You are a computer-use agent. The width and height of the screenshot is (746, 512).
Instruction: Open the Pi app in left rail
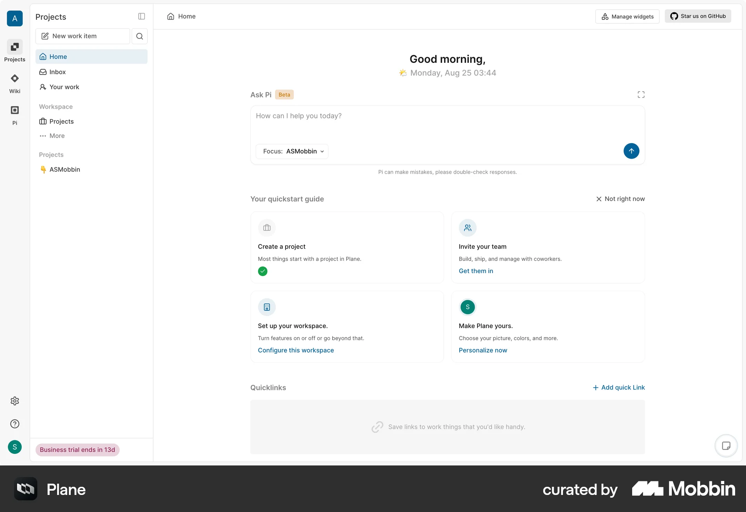click(x=15, y=115)
